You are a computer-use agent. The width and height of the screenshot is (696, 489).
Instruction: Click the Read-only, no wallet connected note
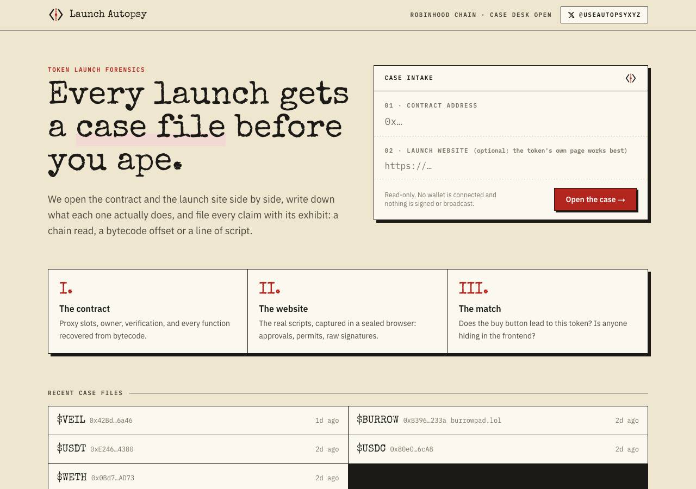click(440, 199)
